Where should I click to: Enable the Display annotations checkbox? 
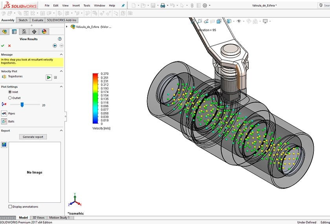pyautogui.click(x=10, y=206)
